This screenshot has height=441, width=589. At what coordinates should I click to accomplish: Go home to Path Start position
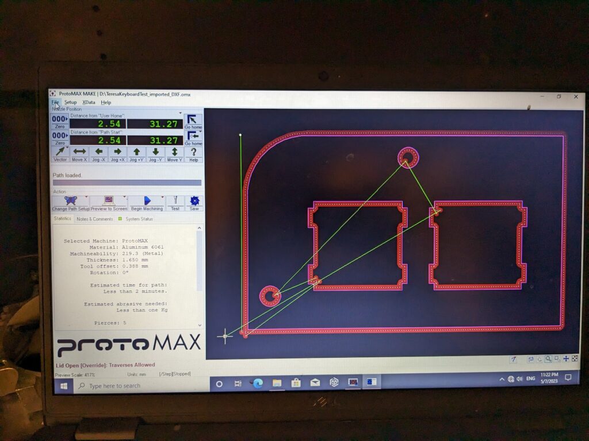coord(193,138)
